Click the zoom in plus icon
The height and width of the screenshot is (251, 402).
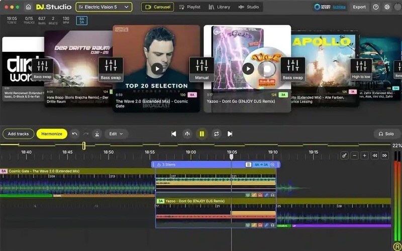[365, 155]
